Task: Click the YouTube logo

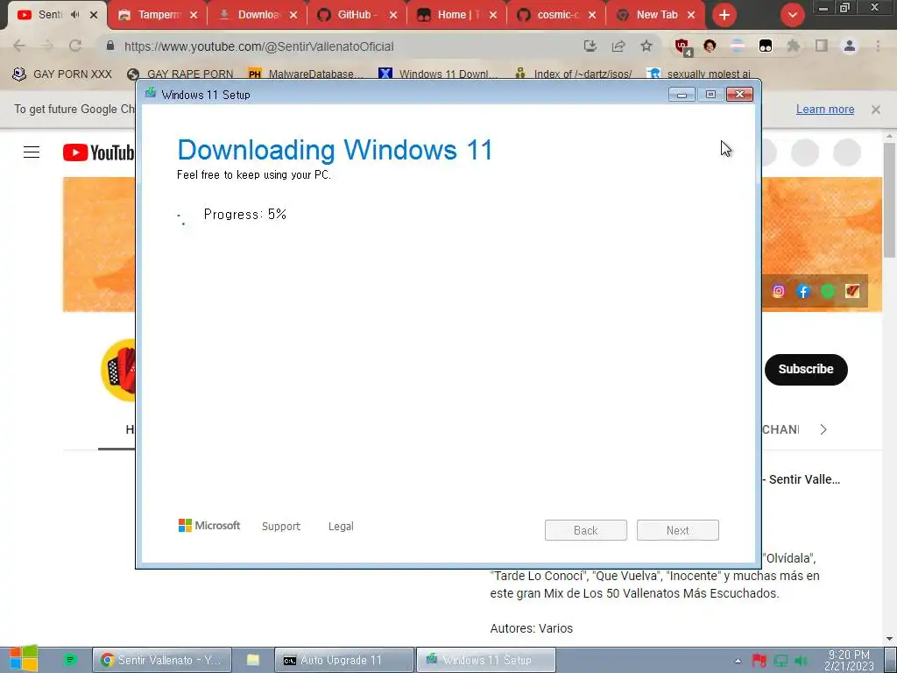Action: 98,152
